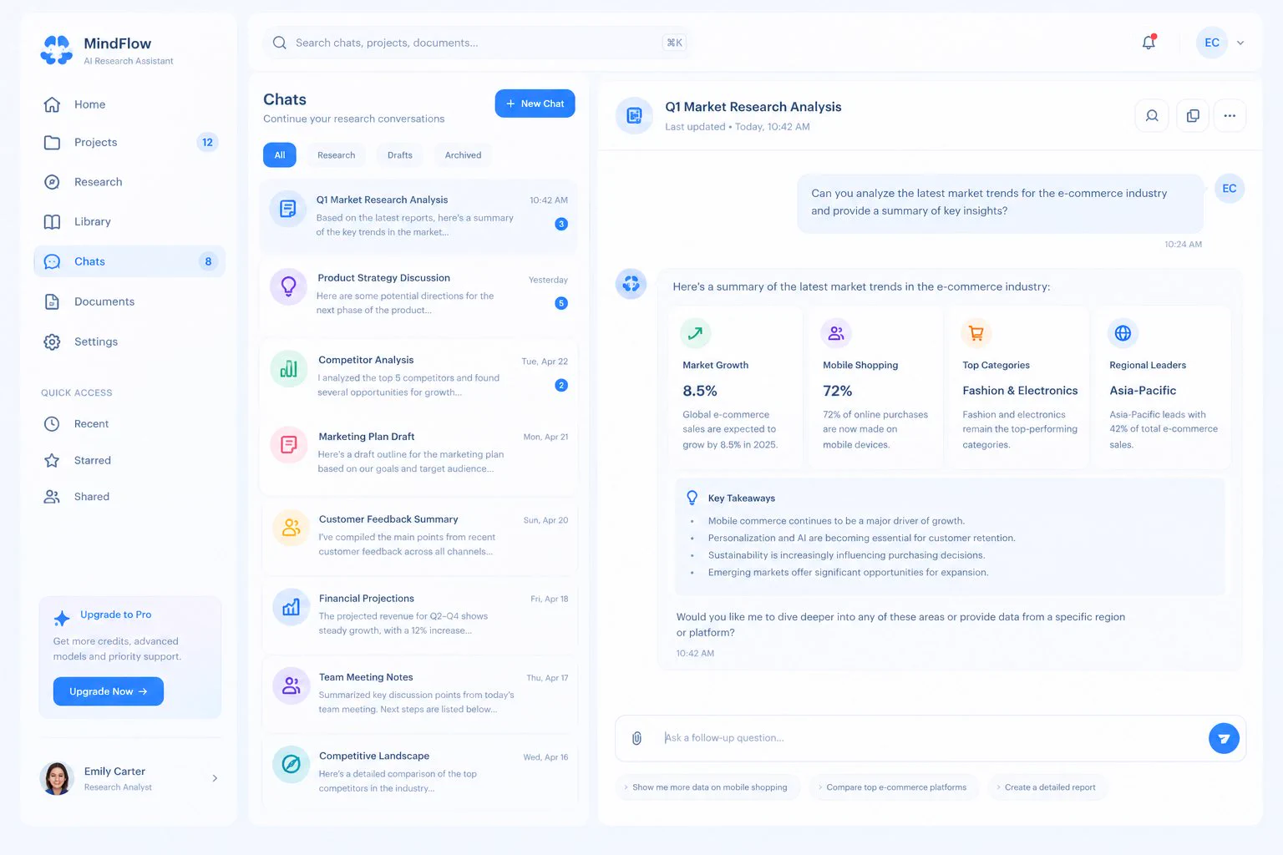Select the All chats filter tab
This screenshot has height=855, width=1283.
(280, 155)
